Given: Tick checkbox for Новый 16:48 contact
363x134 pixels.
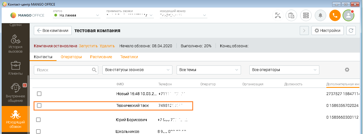Looking at the screenshot, I should point(39,93).
